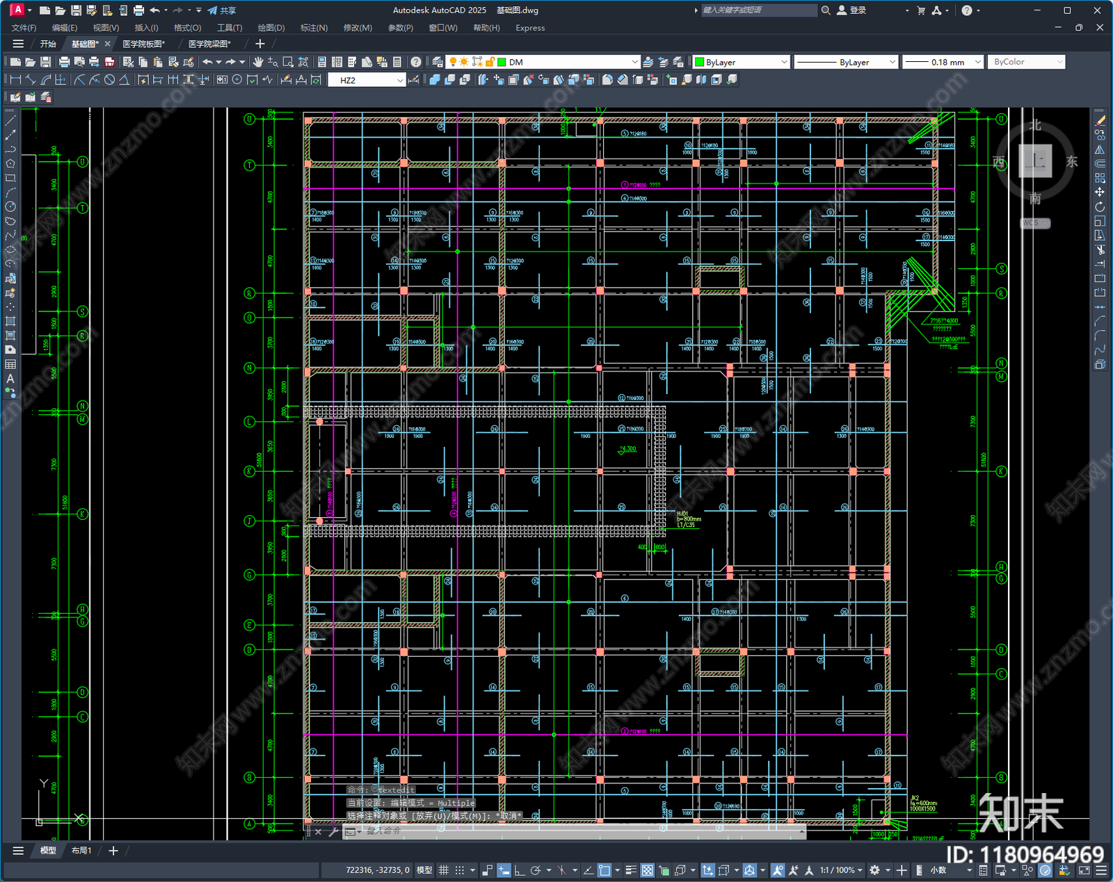Switch to the 开始 start tab
This screenshot has height=882, width=1113.
pos(48,44)
